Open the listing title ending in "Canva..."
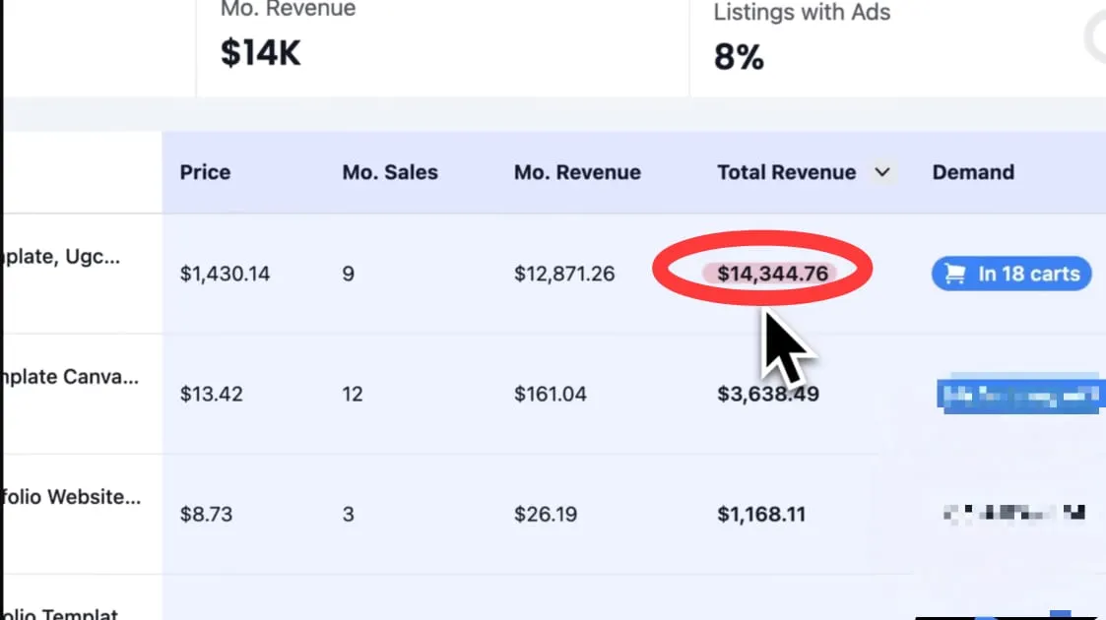This screenshot has height=620, width=1106. [x=69, y=377]
